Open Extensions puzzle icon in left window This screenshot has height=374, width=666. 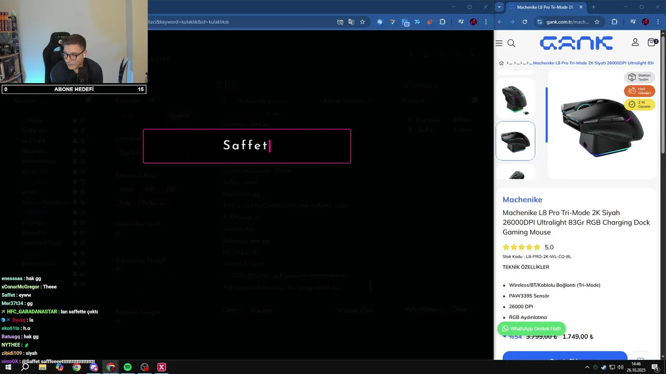[442, 22]
